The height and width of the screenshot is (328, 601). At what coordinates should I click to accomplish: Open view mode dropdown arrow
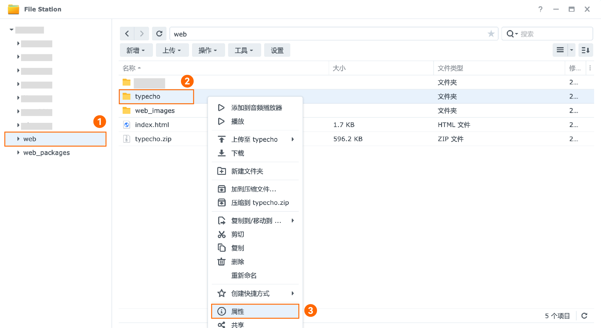(572, 50)
